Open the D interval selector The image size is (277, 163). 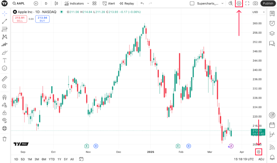tap(46, 3)
